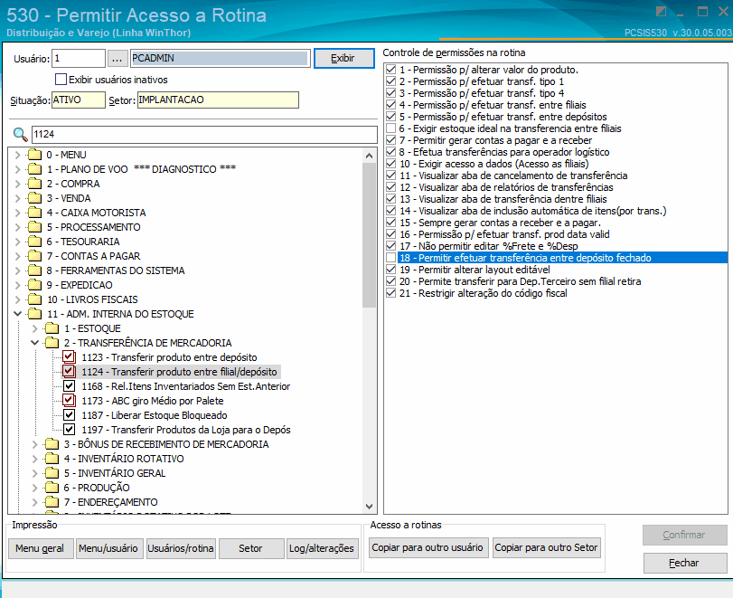Toggle checkbox for 1168 Rel.Itens Inventariados
This screenshot has height=598, width=733.
click(x=69, y=386)
